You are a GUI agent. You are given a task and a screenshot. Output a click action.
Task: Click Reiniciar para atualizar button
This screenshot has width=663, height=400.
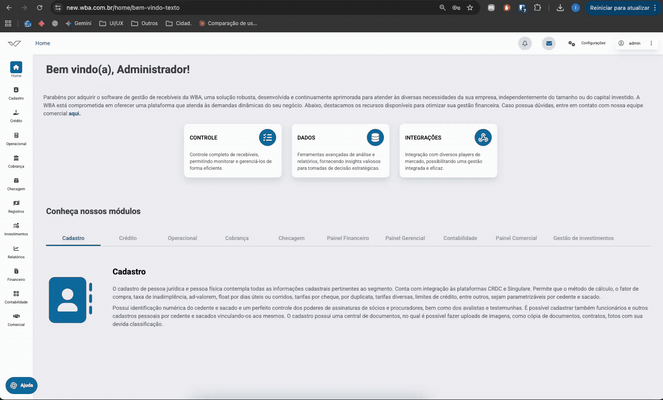click(620, 8)
